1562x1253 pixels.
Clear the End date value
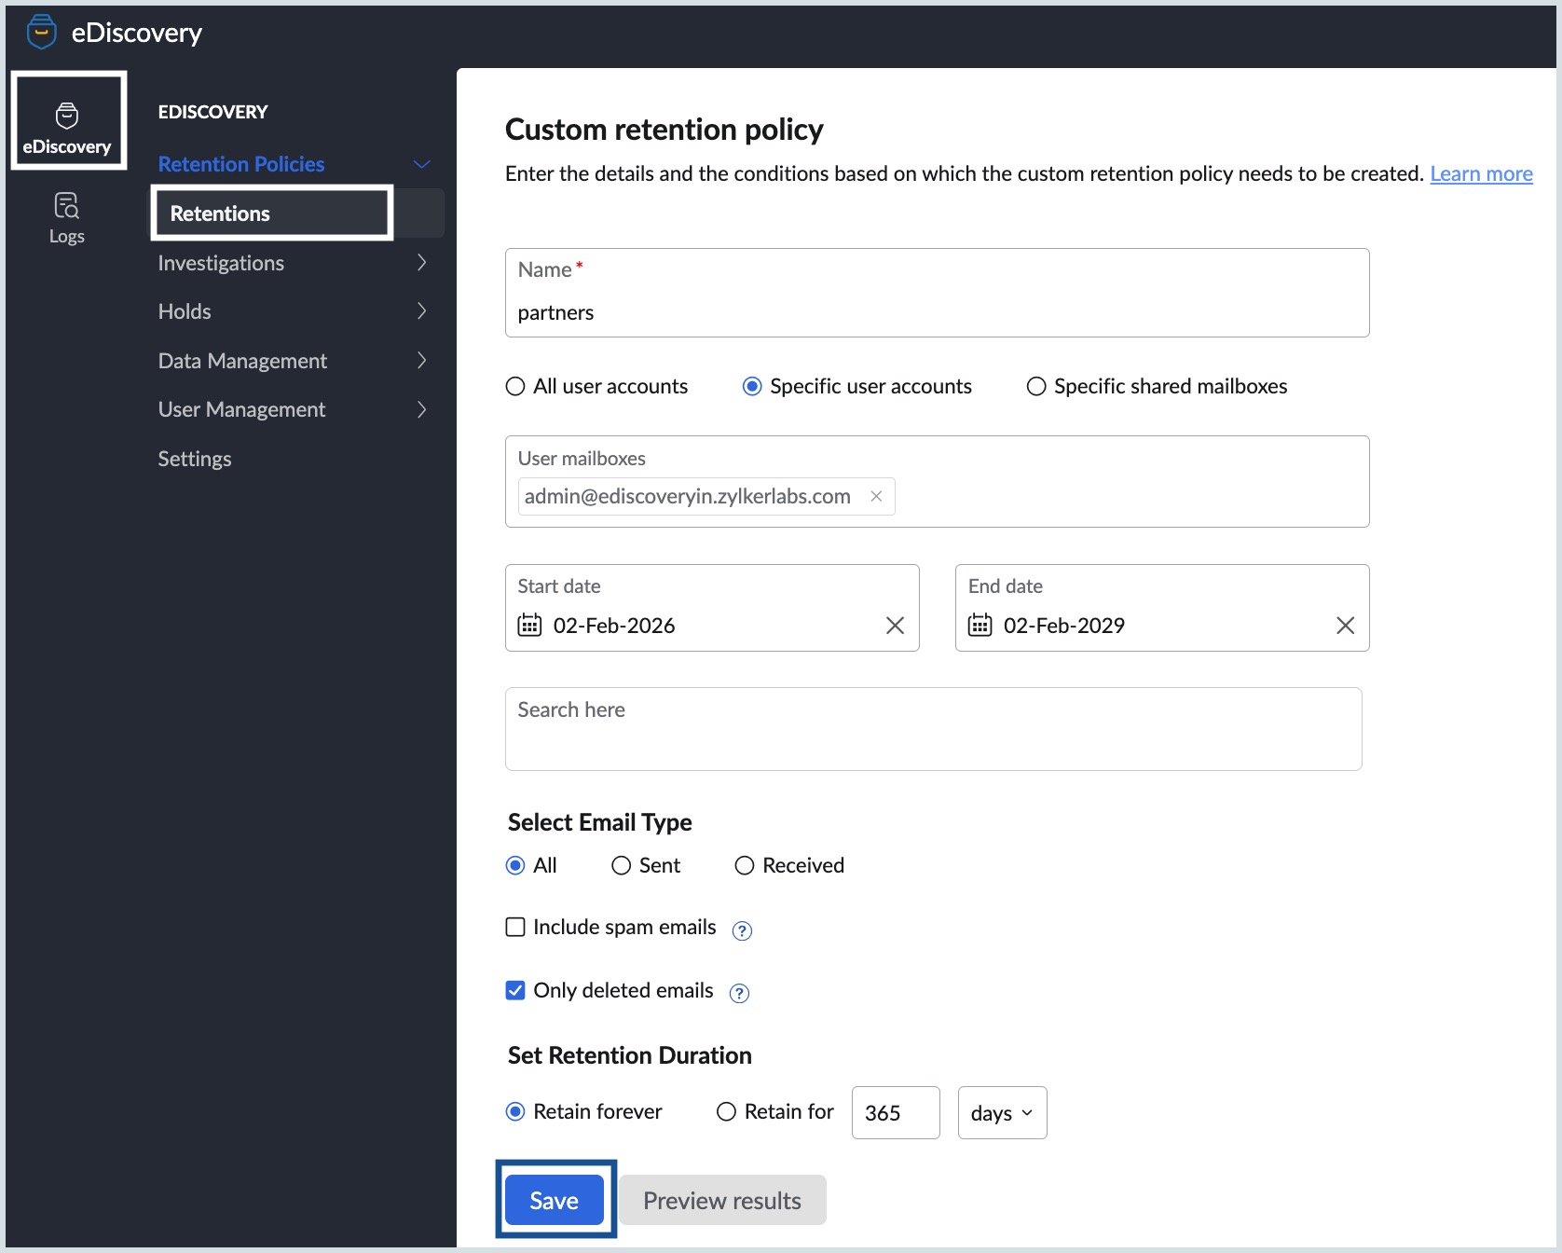coord(1345,626)
